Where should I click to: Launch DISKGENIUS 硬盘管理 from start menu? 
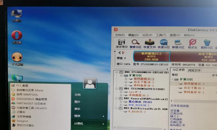(x=29, y=99)
